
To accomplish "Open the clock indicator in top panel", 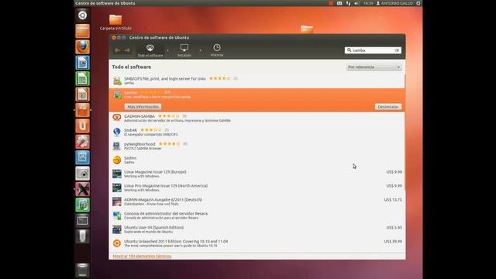I will click(368, 3).
